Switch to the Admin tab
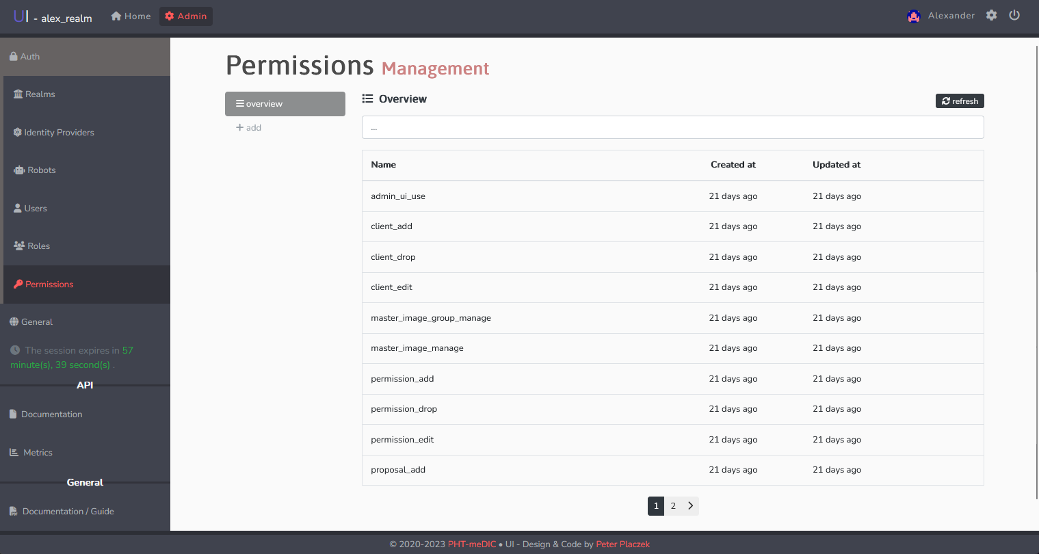Image resolution: width=1039 pixels, height=554 pixels. tap(185, 15)
